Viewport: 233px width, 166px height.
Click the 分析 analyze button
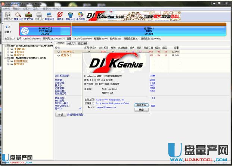(59, 115)
